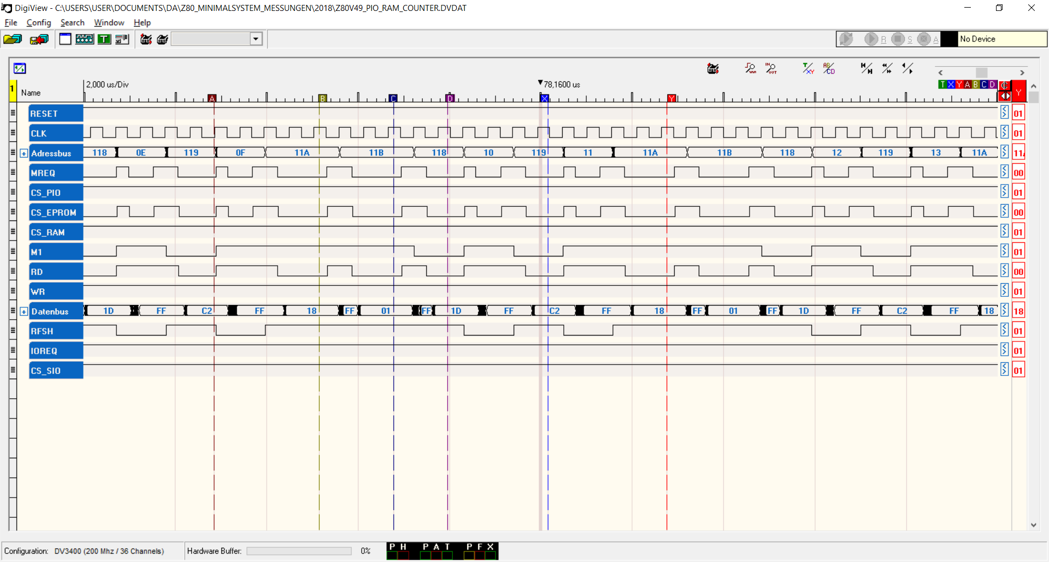The width and height of the screenshot is (1049, 562).
Task: Click the X marker on the ruler
Action: [x=544, y=98]
